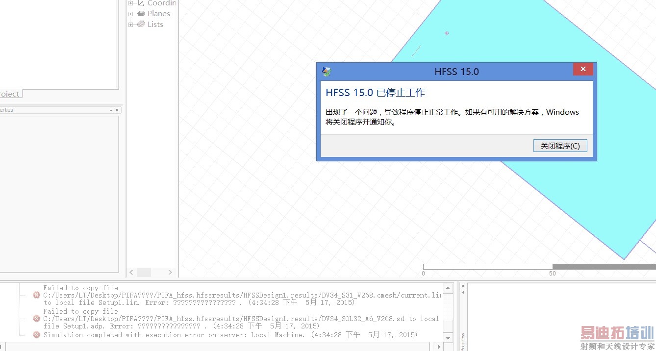Click the message panel scroll-up arrow
The width and height of the screenshot is (656, 351).
[x=447, y=287]
